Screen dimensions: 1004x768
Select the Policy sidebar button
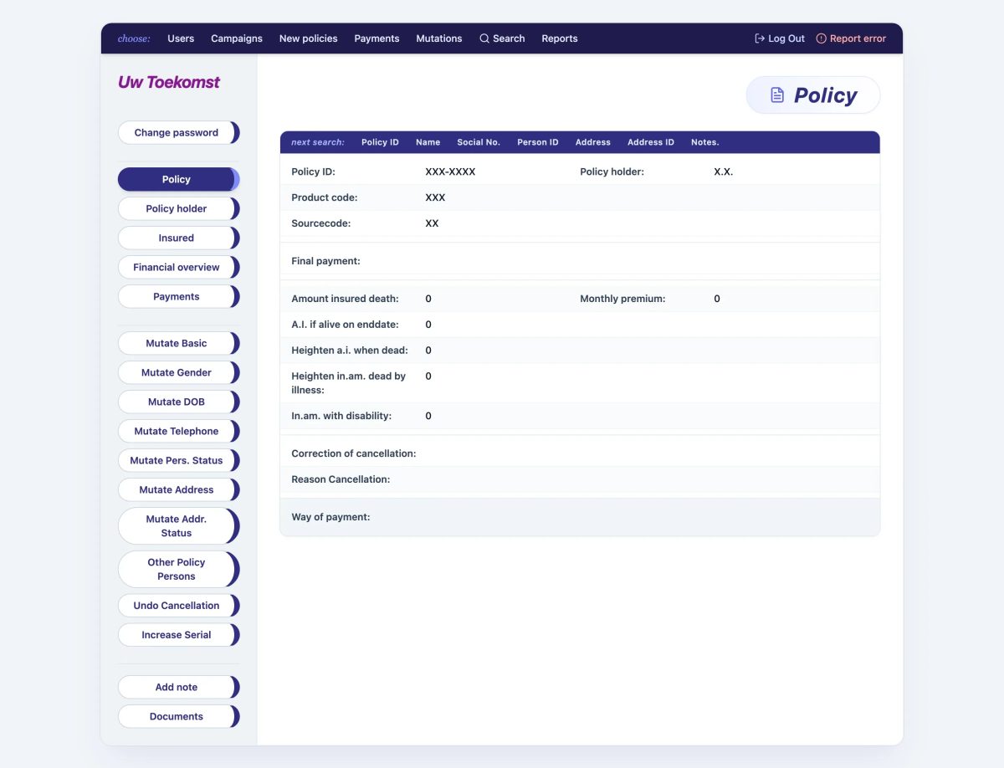point(178,179)
